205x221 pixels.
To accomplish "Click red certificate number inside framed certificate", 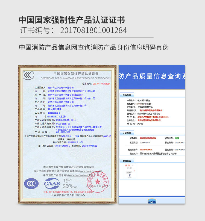I will coord(101,84).
